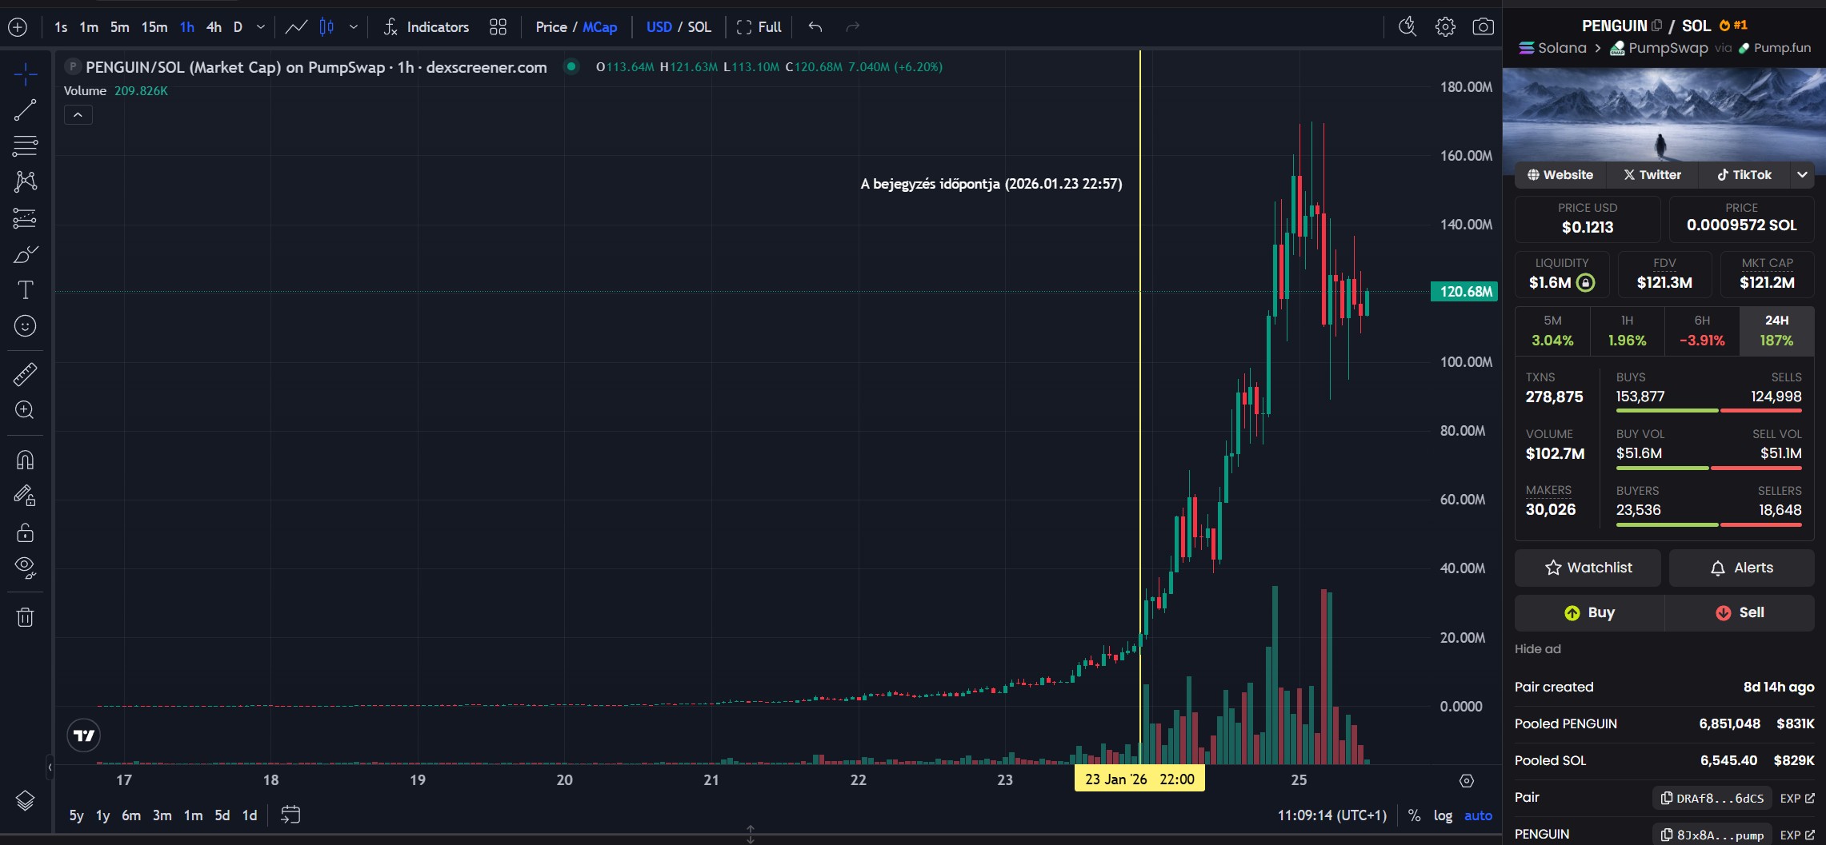This screenshot has height=845, width=1826.
Task: Expand the timeframe interval dropdown
Action: tap(261, 27)
